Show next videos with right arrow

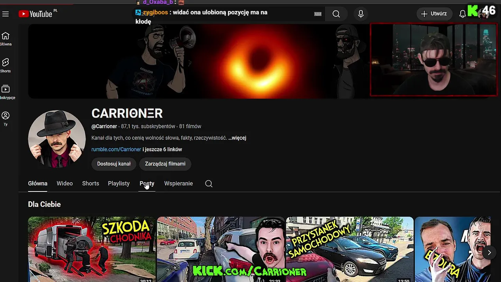click(489, 253)
